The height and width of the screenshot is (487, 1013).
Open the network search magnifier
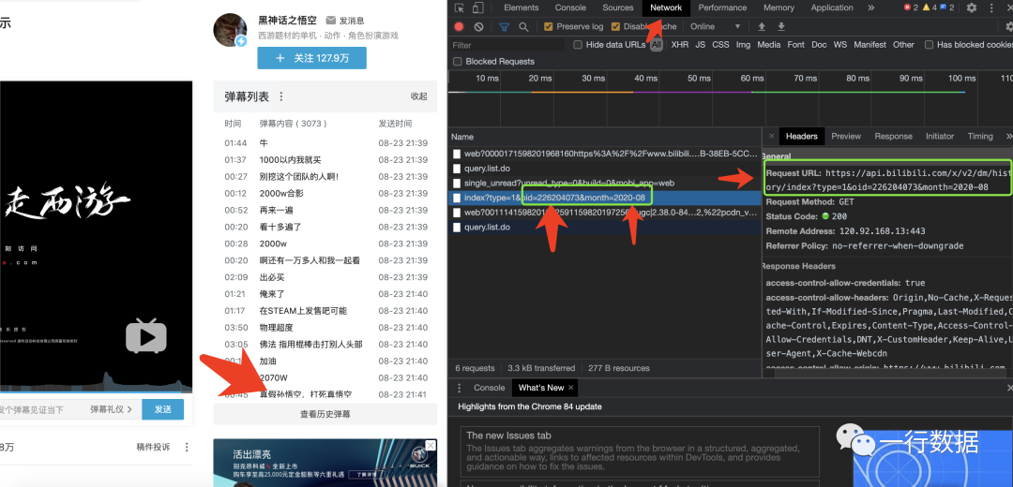(524, 26)
